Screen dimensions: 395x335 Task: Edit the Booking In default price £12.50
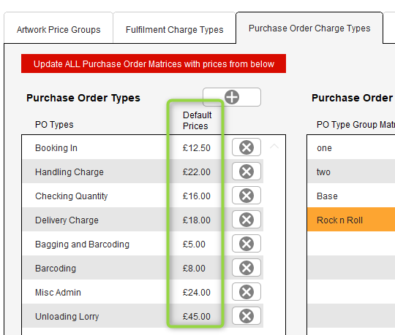click(197, 147)
